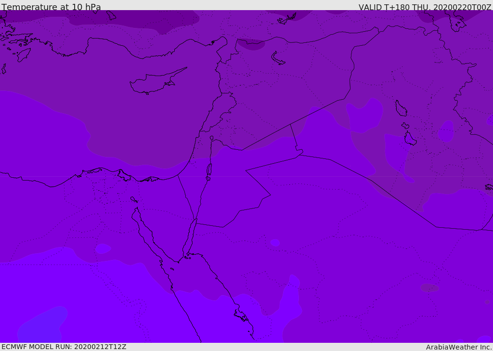Click the 'ArabiaWeather Inc.' credit text

point(459,347)
